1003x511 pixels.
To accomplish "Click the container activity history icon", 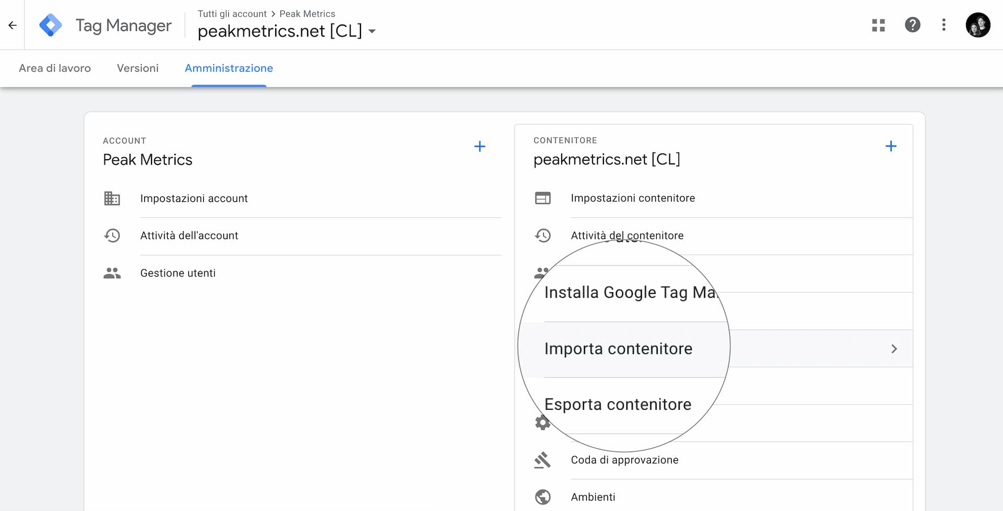I will point(543,235).
